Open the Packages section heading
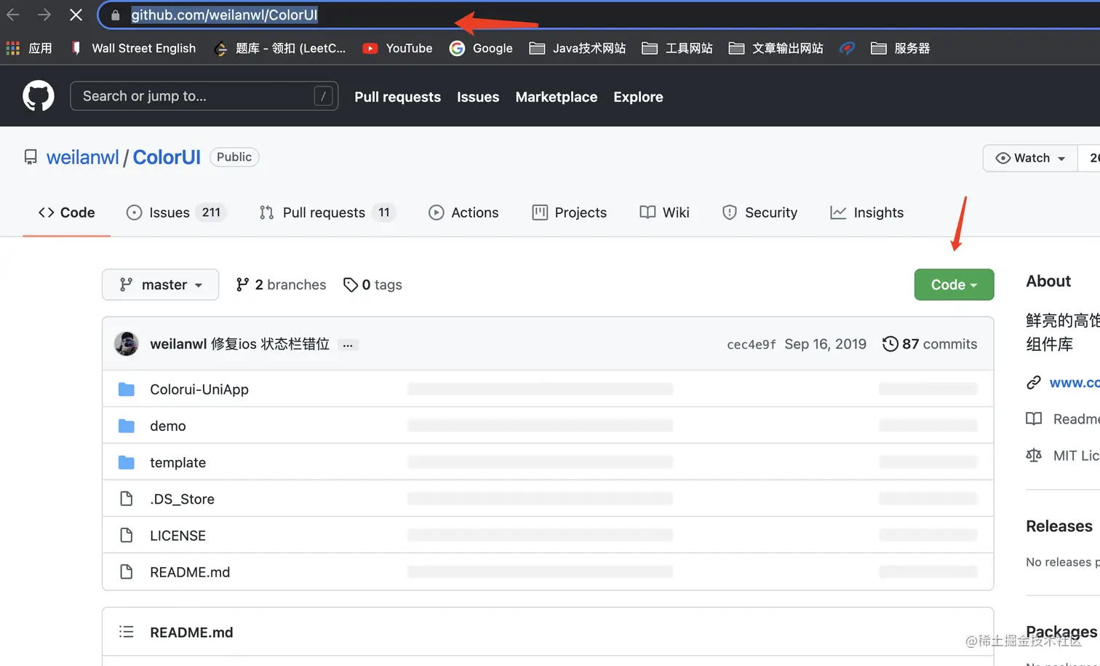The image size is (1100, 666). point(1061,632)
